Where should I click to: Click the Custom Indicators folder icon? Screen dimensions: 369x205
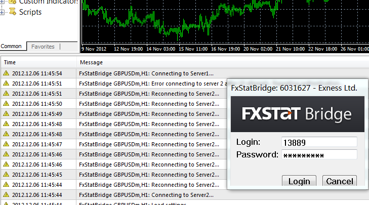[x=12, y=2]
